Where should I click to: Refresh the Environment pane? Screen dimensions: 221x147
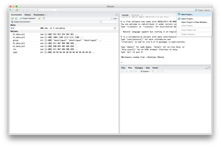[44, 18]
